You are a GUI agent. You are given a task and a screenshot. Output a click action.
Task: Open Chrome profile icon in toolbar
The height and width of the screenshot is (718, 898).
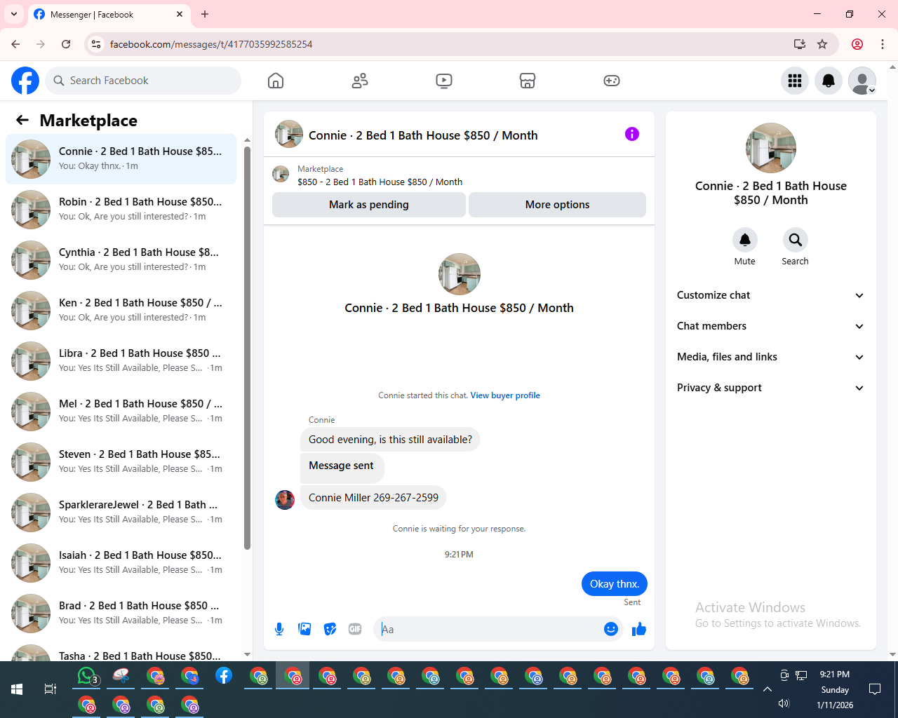click(x=857, y=44)
